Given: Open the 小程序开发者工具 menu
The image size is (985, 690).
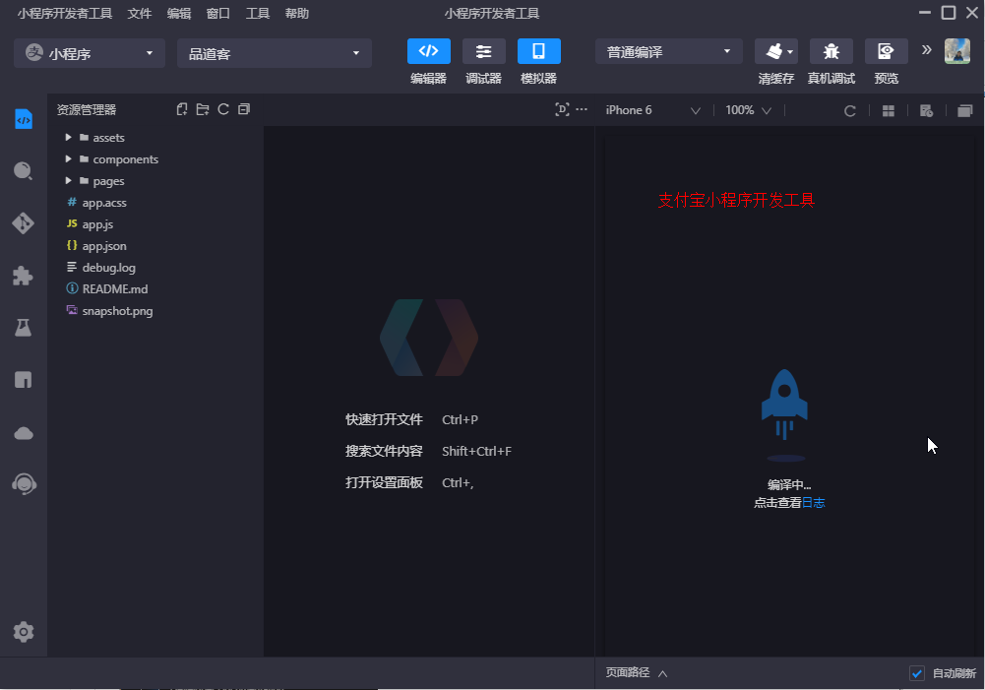Looking at the screenshot, I should pos(65,13).
